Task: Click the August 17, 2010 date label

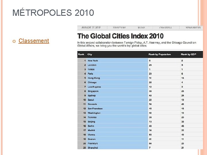Action: coord(91,27)
